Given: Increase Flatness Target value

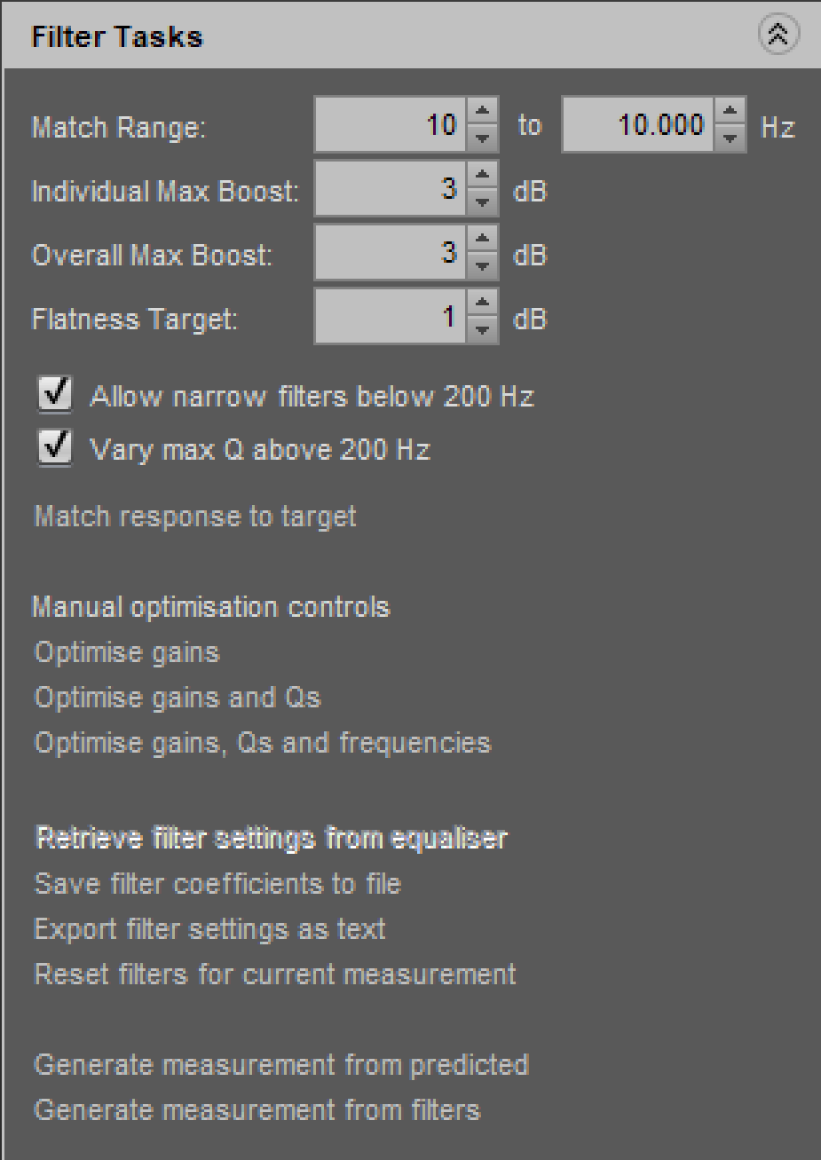Looking at the screenshot, I should point(482,304).
